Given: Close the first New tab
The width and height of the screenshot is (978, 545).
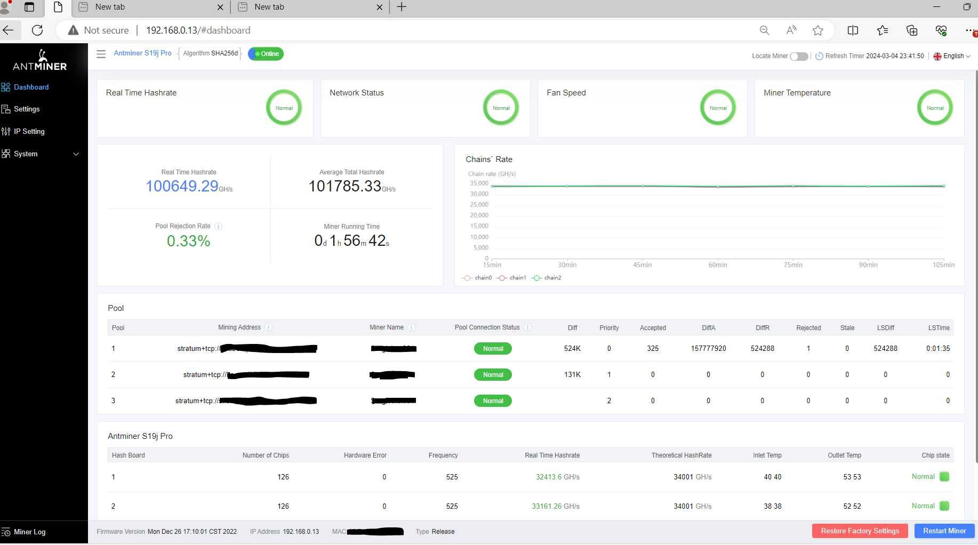Looking at the screenshot, I should click(x=220, y=7).
